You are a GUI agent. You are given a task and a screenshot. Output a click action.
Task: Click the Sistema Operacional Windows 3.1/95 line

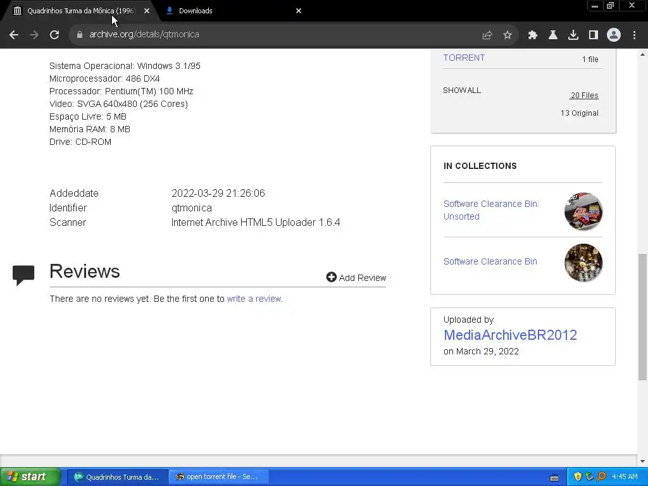(125, 66)
